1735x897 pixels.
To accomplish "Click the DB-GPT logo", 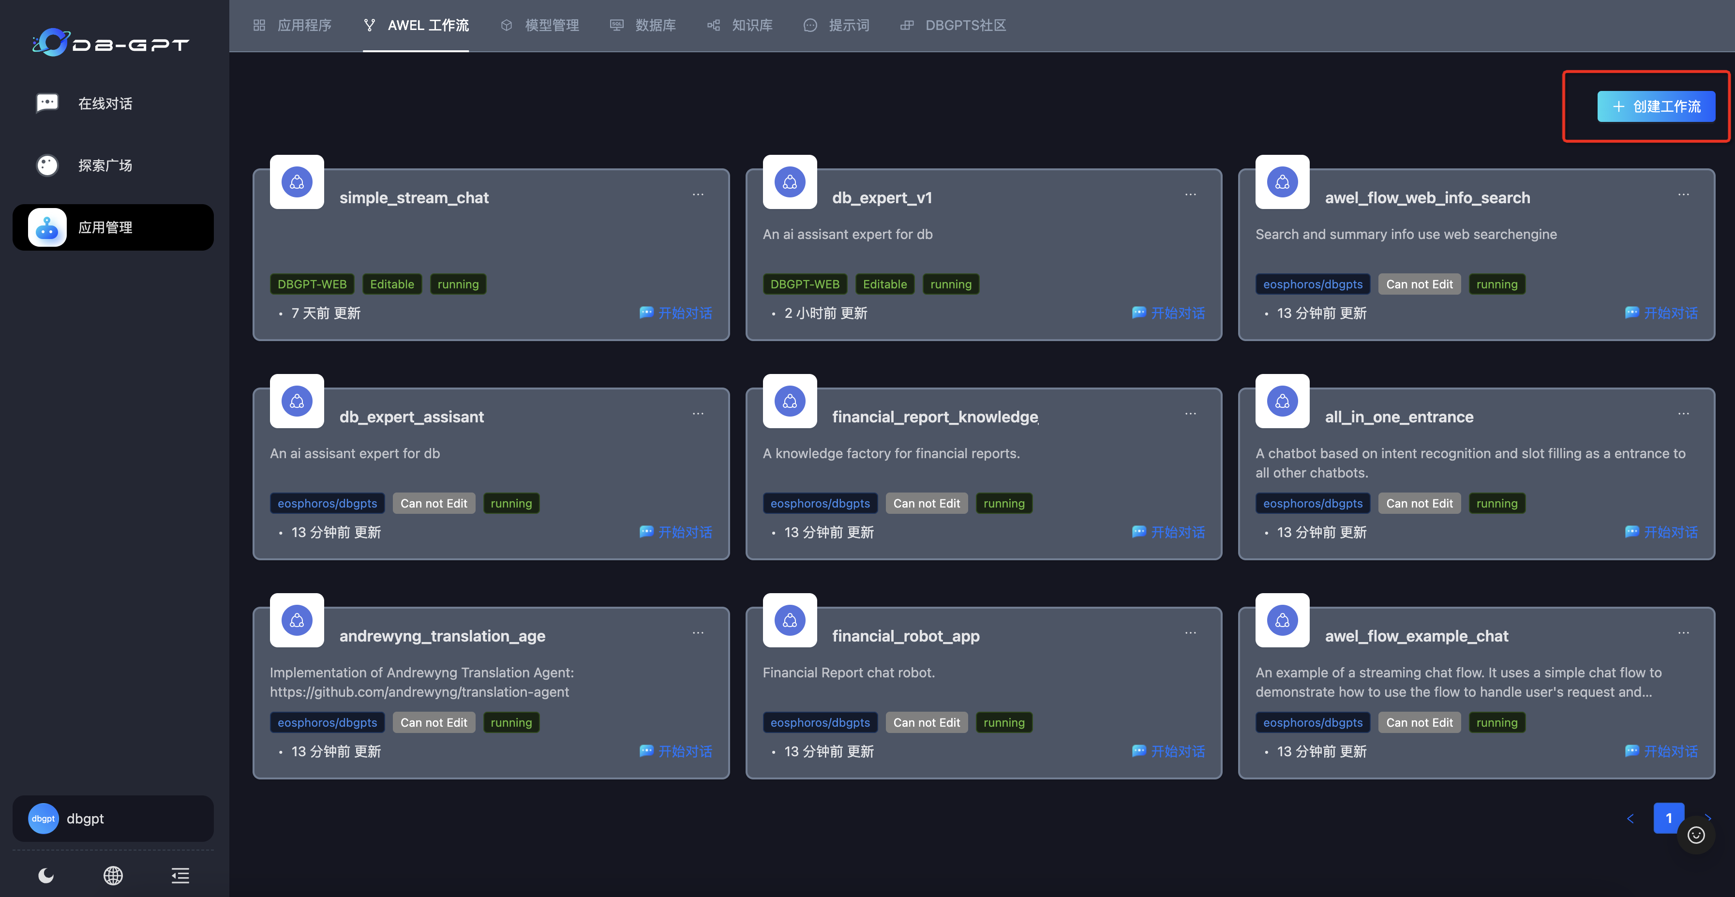I will (111, 43).
